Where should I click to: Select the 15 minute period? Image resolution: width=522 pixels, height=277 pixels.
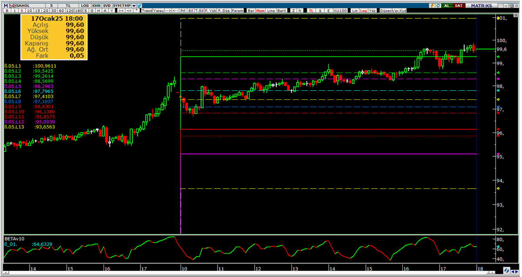[37, 10]
